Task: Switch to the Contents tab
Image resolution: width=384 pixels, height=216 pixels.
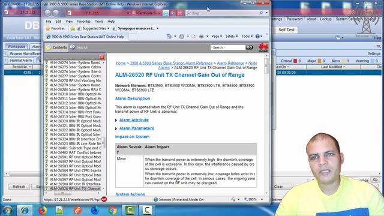Action: 56,47
